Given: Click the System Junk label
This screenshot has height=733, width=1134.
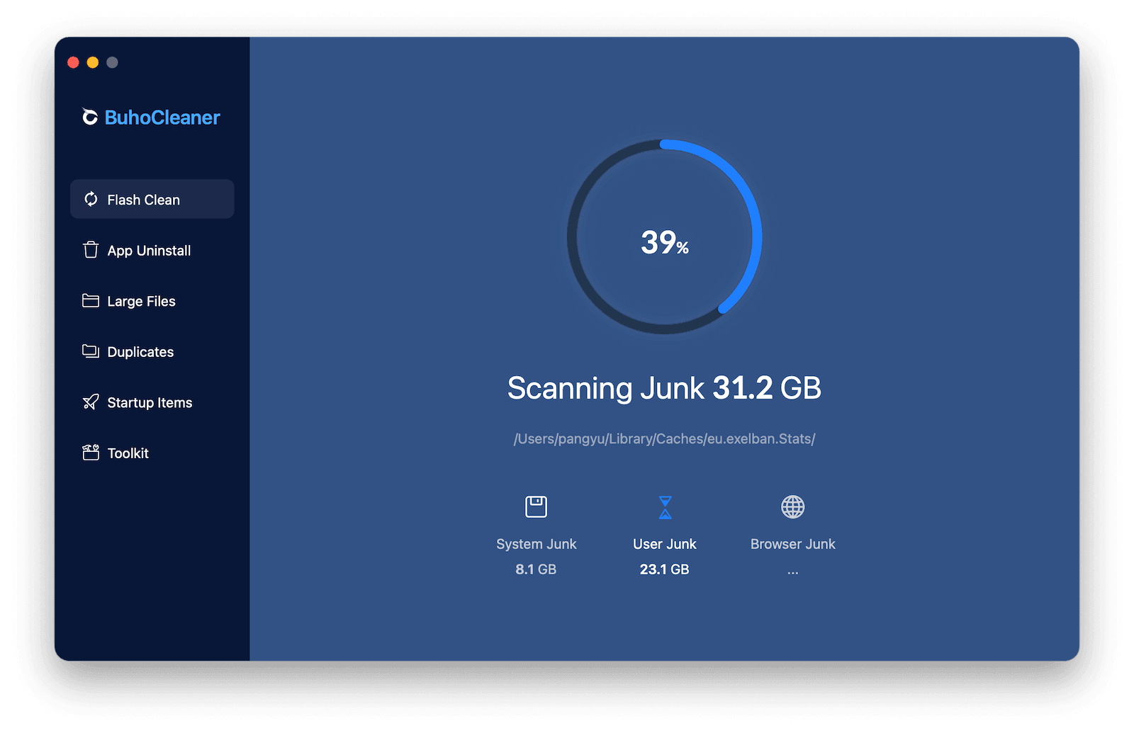Looking at the screenshot, I should pyautogui.click(x=536, y=544).
